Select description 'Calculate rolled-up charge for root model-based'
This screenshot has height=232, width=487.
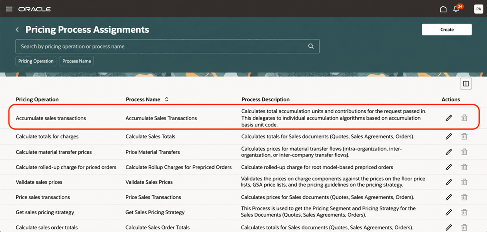[x=317, y=167]
